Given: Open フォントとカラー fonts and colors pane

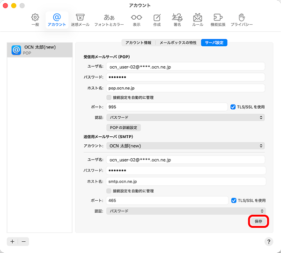Looking at the screenshot, I should point(109,19).
